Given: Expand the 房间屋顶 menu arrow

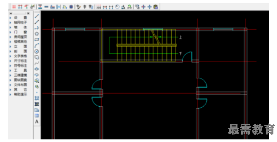Looking at the screenshot, I should click(10, 37).
